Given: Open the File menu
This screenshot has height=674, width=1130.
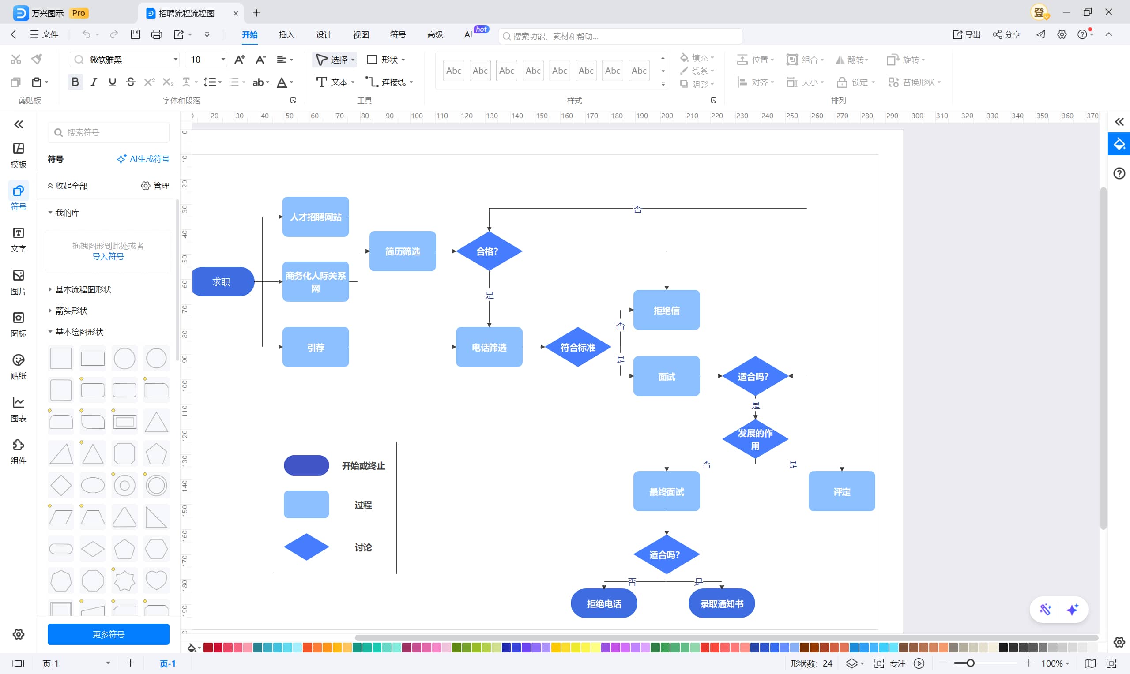Looking at the screenshot, I should tap(44, 34).
